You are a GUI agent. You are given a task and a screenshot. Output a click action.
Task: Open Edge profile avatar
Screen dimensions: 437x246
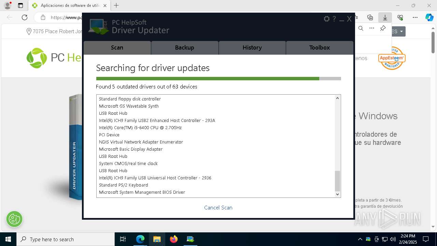tap(8, 5)
